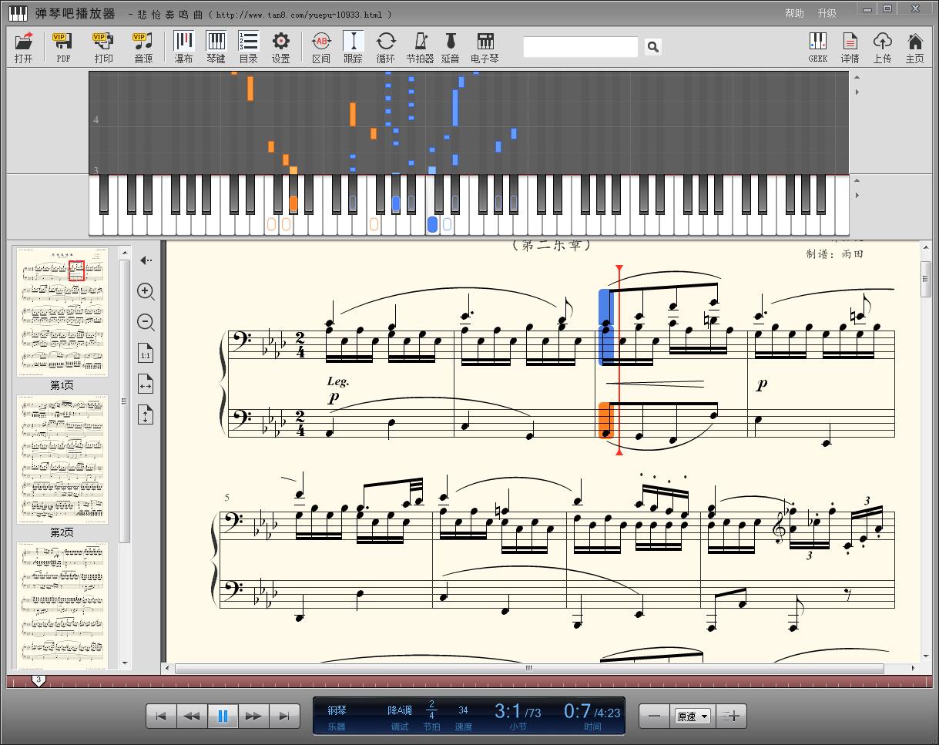Toggle 跟踪 playback tracking
Viewport: 939px width, 745px height.
pos(353,47)
